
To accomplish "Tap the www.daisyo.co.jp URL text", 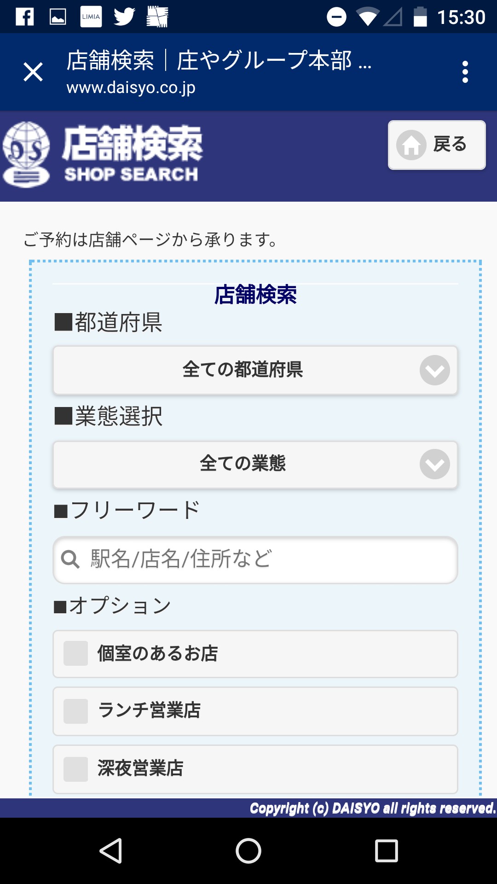I will 131,87.
